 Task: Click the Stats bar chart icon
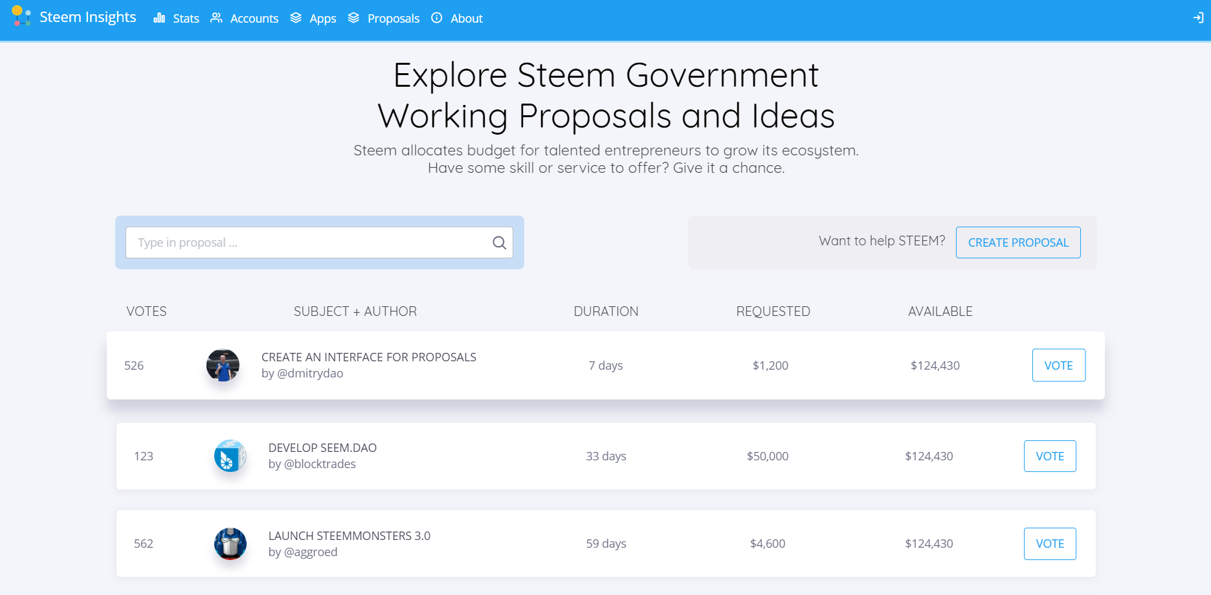(x=159, y=18)
